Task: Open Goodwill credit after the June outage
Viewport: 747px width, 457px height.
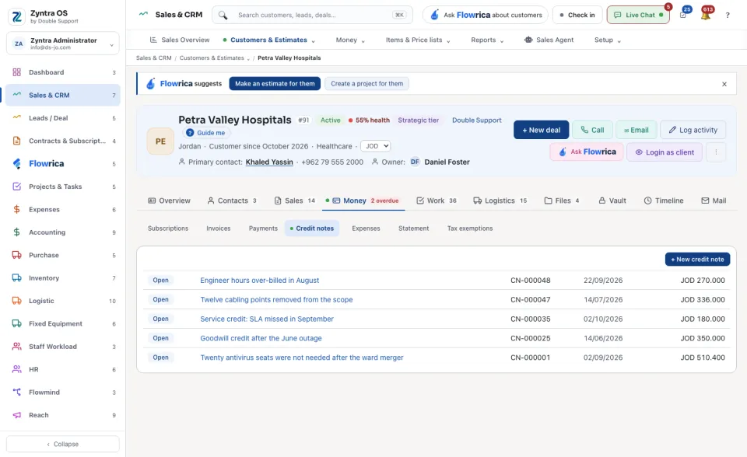Action: tap(261, 338)
